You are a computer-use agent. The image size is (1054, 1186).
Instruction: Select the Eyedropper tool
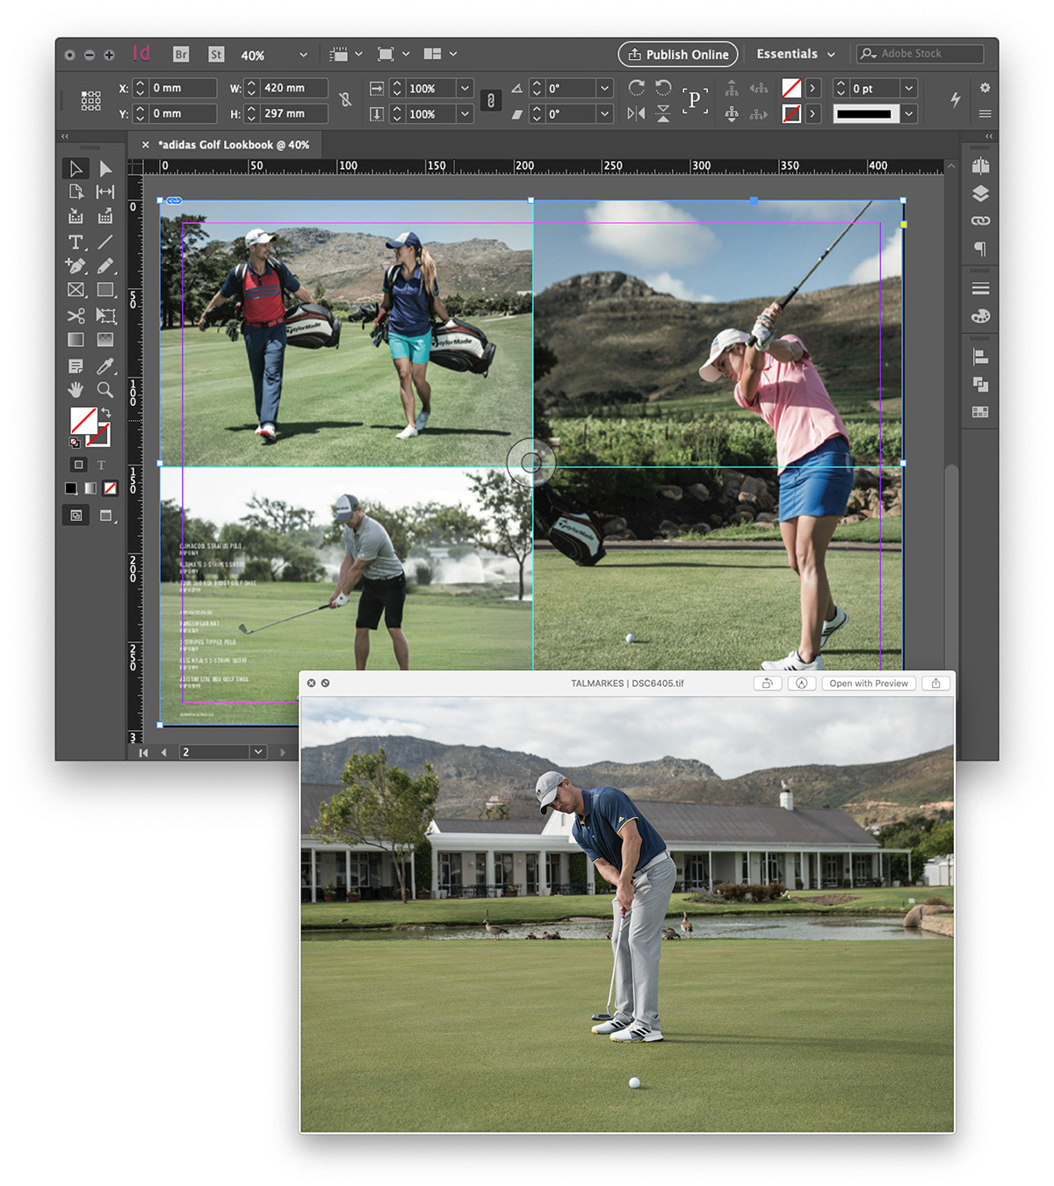[x=105, y=365]
